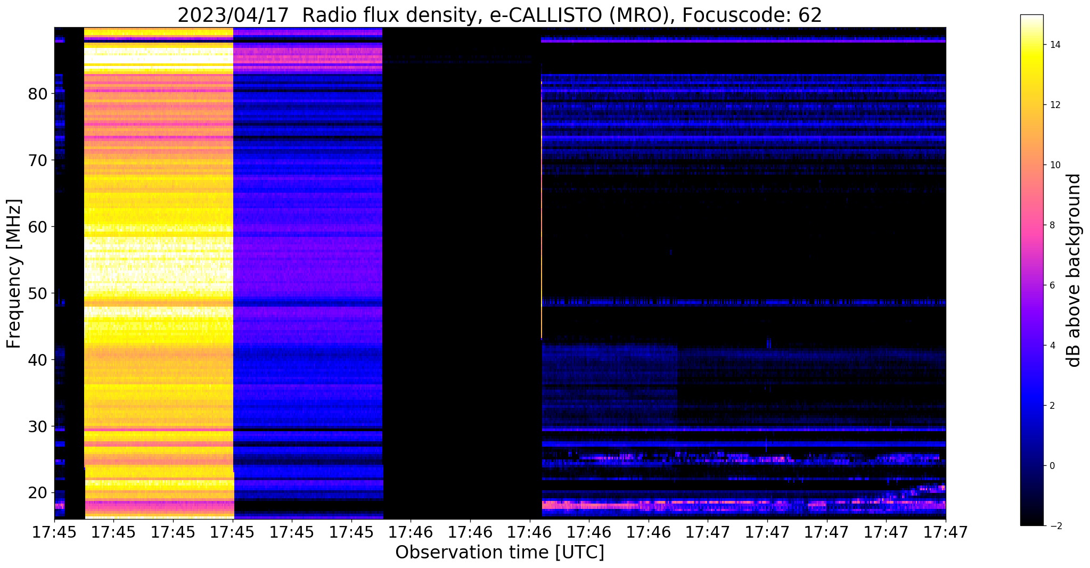The image size is (1090, 568).
Task: Click the 14 tick on the colorbar
Action: tap(1054, 45)
